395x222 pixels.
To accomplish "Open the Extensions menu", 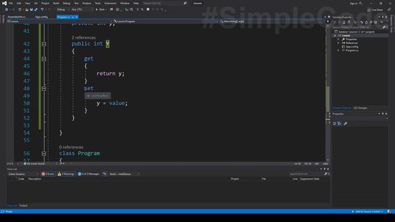I will click(110, 3).
